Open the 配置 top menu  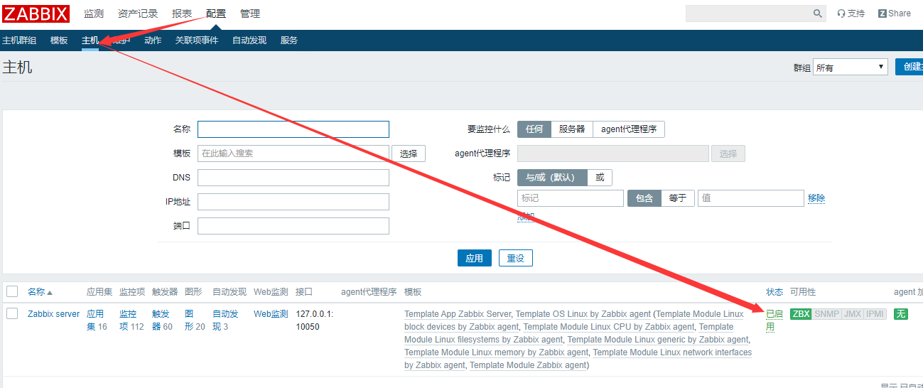pos(216,14)
